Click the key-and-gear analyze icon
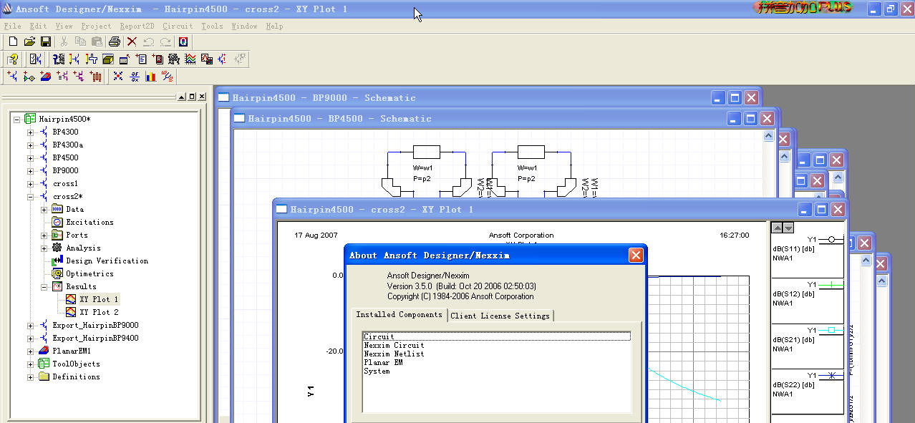 click(x=59, y=59)
